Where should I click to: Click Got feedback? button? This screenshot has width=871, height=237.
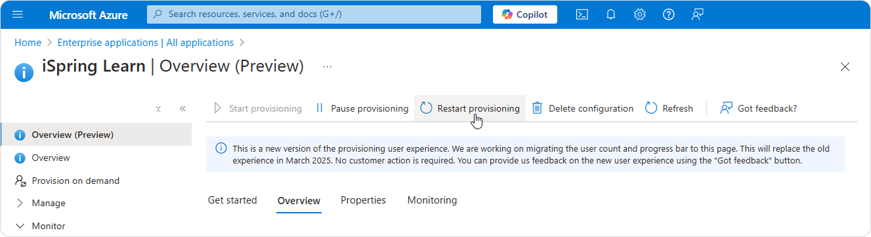pyautogui.click(x=758, y=108)
